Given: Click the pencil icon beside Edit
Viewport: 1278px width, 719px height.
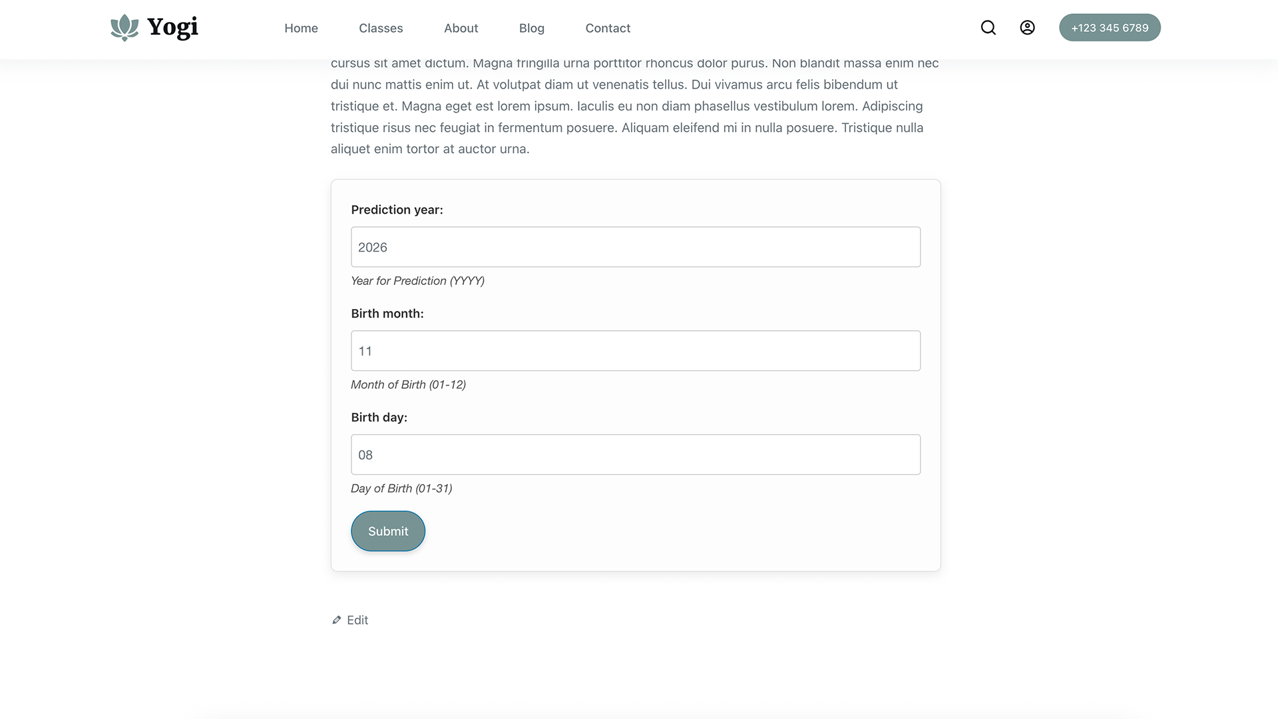Looking at the screenshot, I should click(337, 620).
